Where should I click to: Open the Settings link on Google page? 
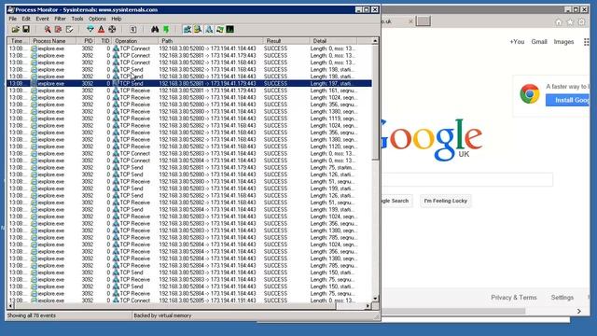[x=562, y=298]
